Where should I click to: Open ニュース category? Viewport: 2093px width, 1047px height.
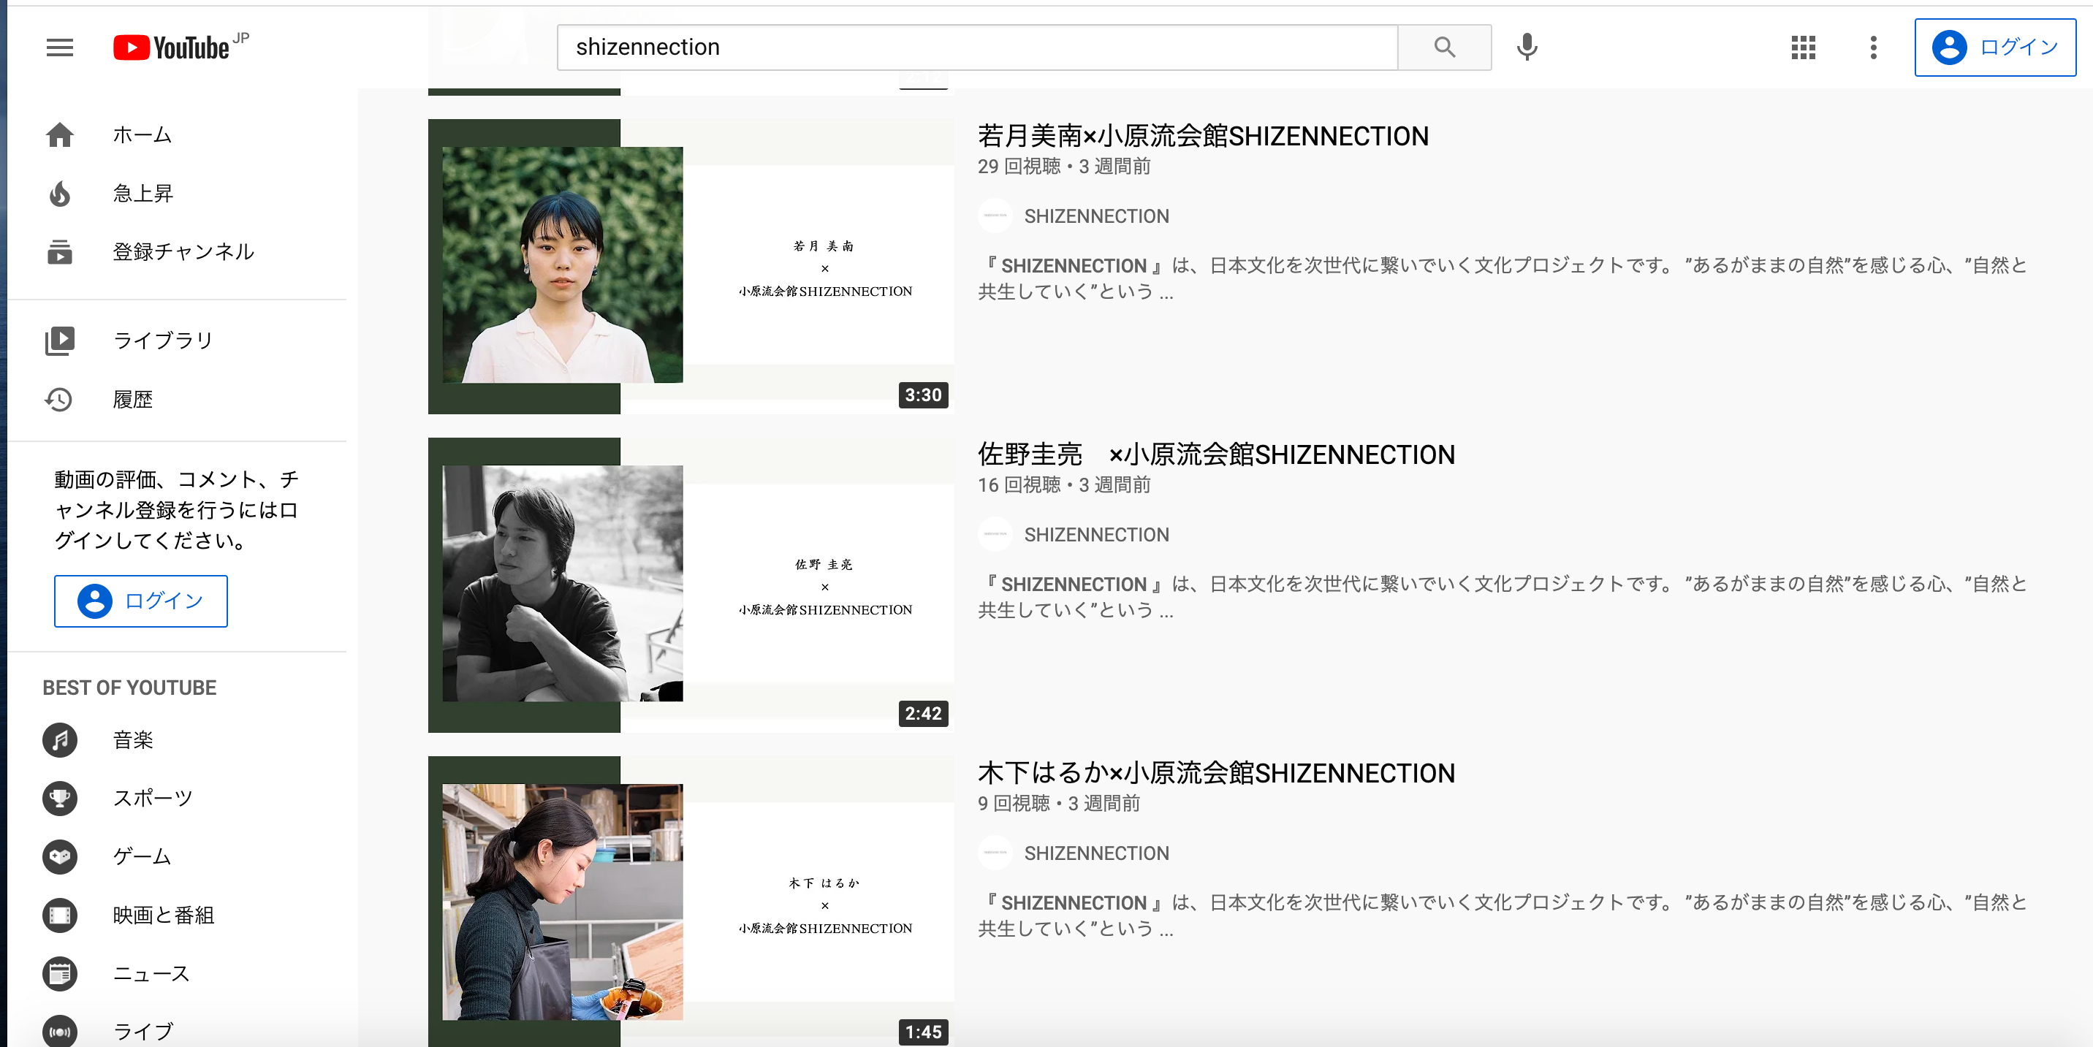176,974
